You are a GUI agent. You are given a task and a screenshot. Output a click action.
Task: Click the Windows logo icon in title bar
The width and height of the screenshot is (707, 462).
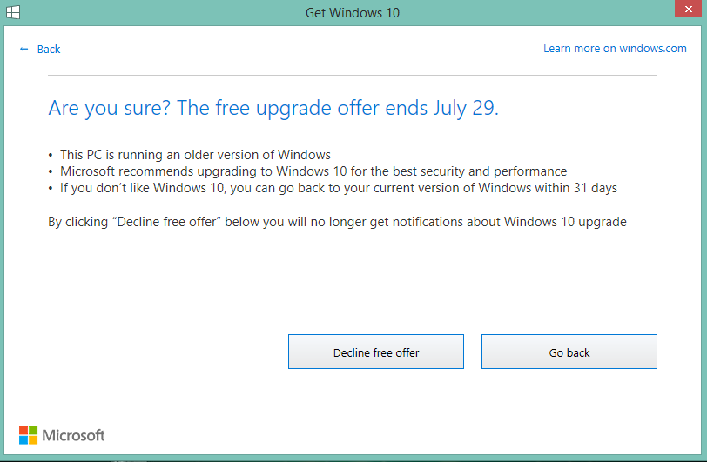coord(13,13)
